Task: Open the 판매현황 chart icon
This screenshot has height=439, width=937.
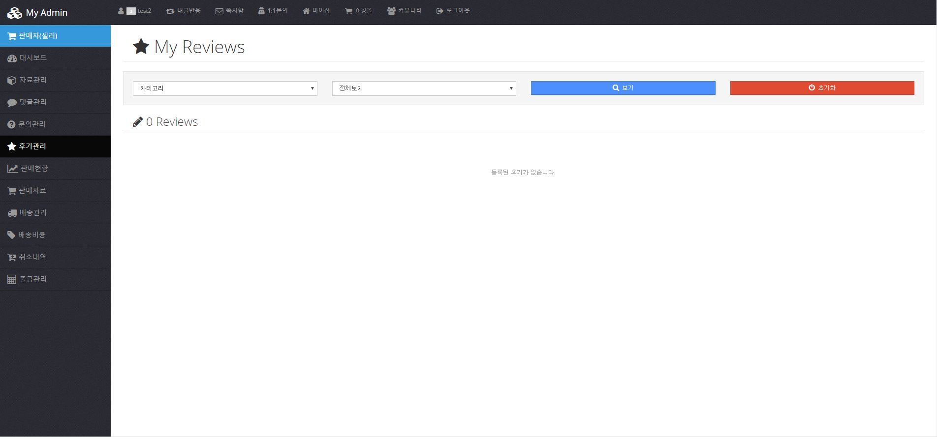Action: click(x=12, y=169)
